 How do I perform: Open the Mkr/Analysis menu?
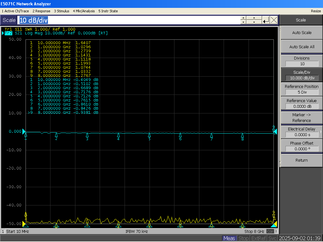[x=84, y=11]
